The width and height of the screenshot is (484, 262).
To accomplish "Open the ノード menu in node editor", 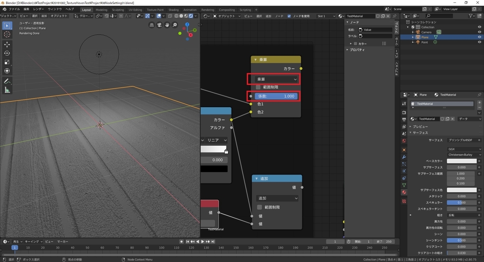I will [279, 16].
